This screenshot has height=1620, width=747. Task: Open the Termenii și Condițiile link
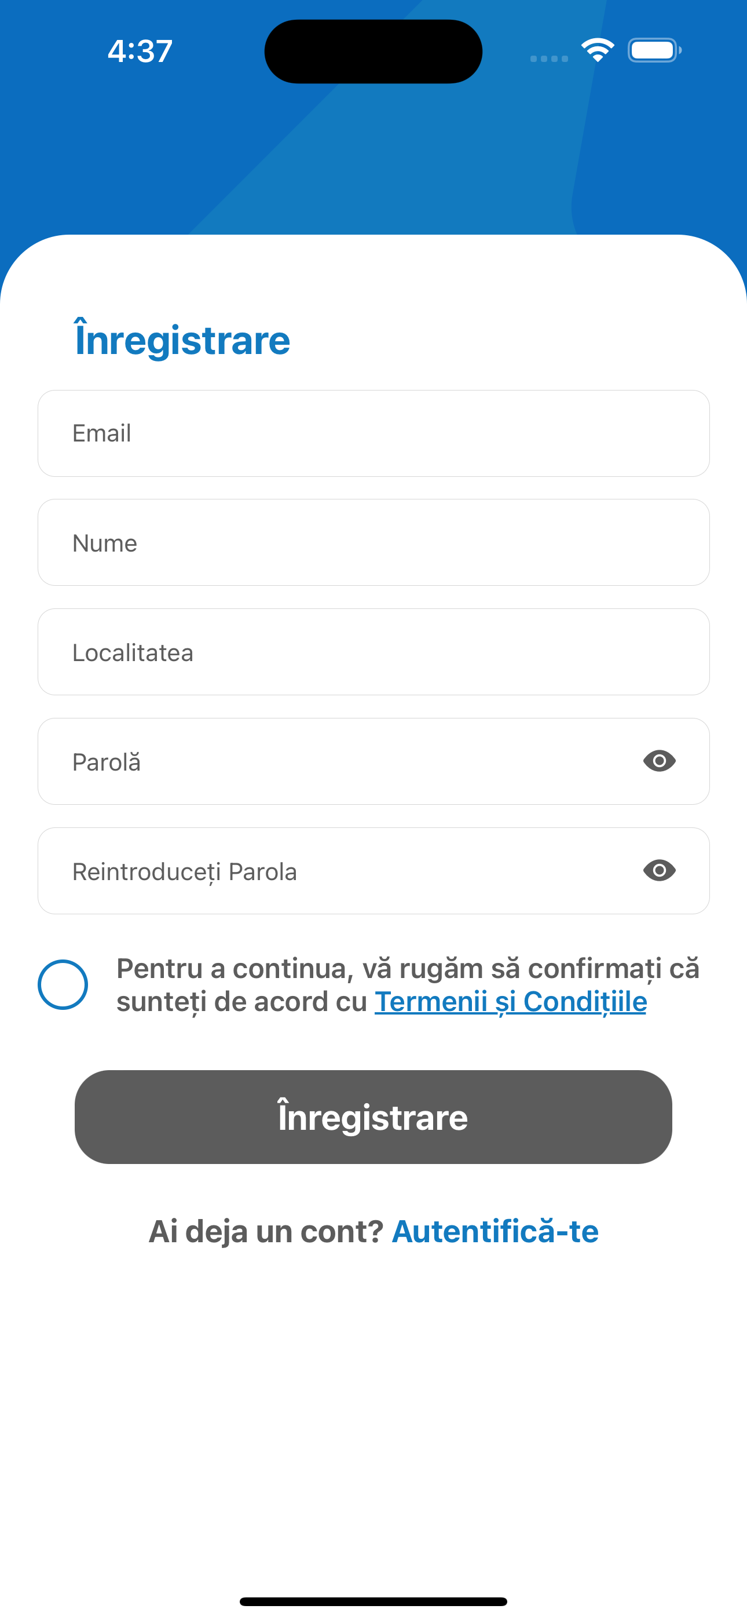point(511,1002)
